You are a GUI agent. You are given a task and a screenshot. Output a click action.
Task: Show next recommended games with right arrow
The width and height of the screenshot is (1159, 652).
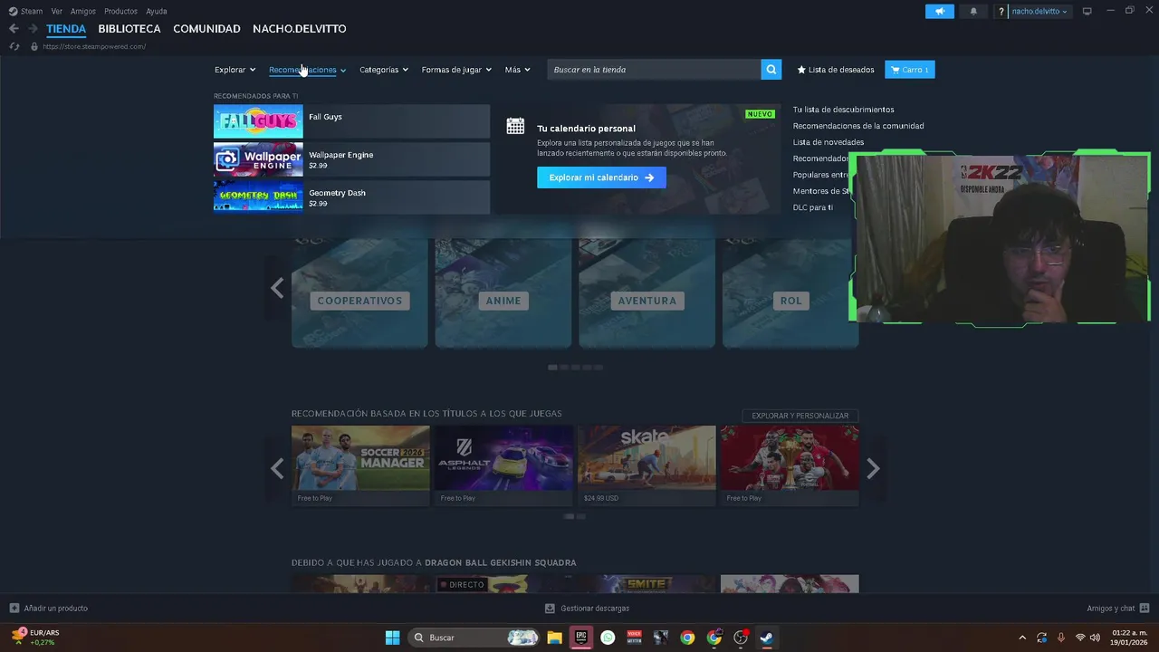point(873,468)
